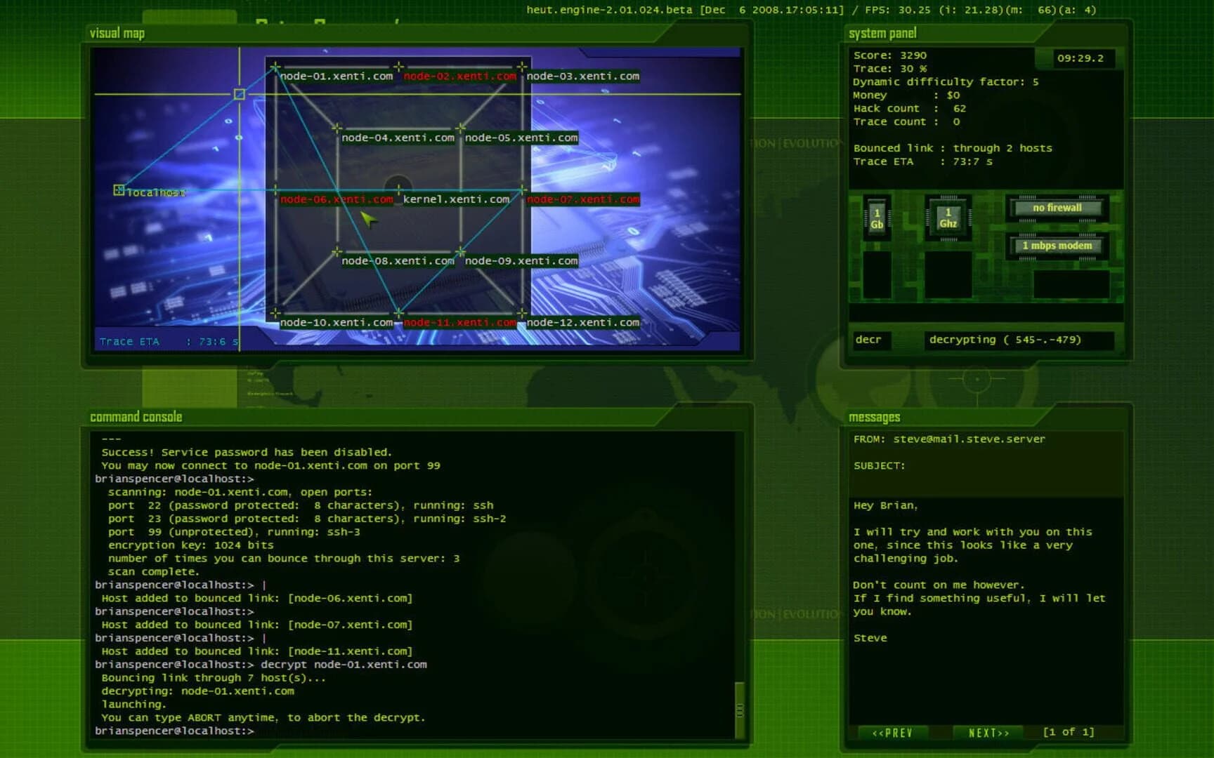Click the kernel.xenti.com node
Viewport: 1214px width, 758px height.
coord(455,200)
